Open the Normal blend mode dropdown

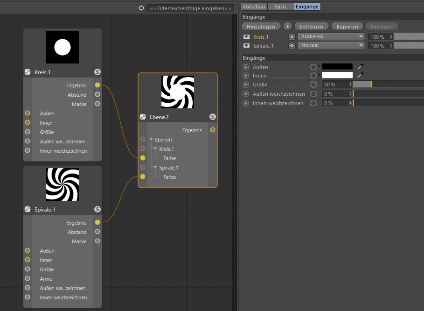point(331,46)
